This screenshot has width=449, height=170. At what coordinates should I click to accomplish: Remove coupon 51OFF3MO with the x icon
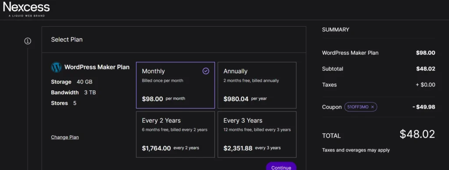(372, 107)
